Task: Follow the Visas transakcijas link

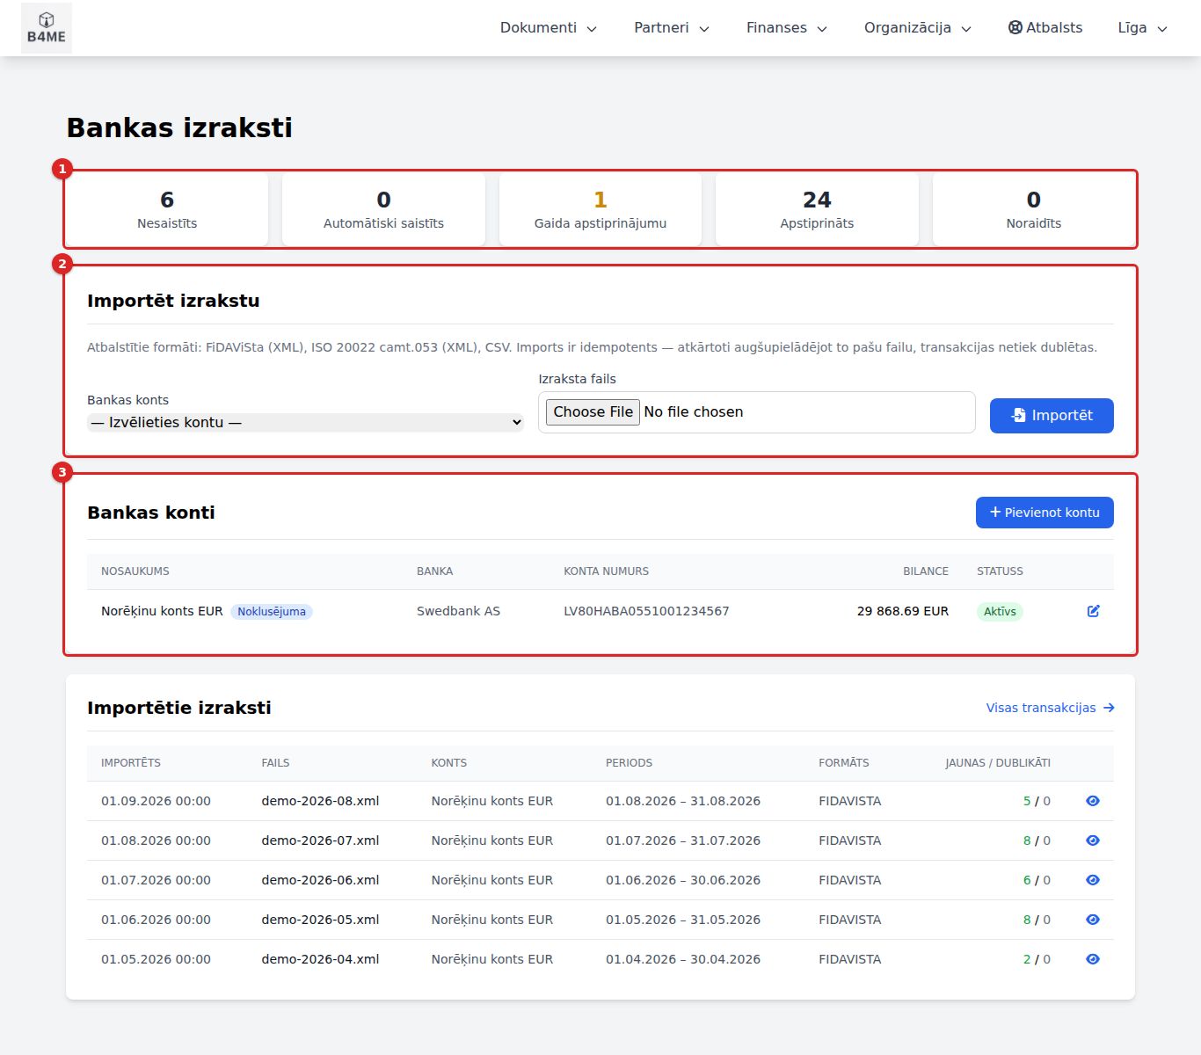Action: coord(1050,708)
